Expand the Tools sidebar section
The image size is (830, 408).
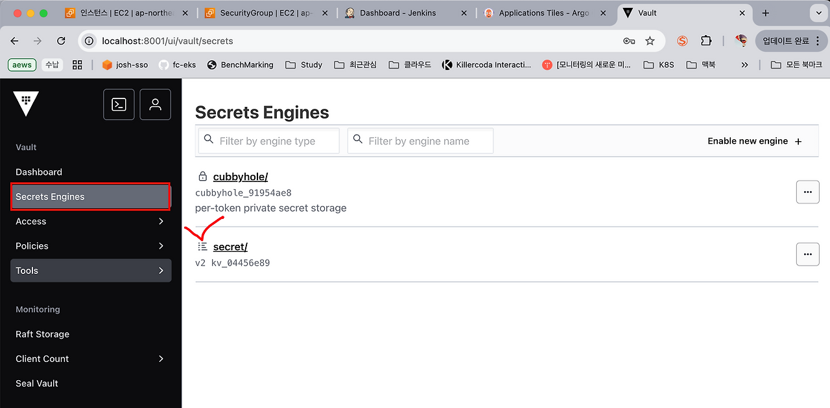[x=91, y=271]
